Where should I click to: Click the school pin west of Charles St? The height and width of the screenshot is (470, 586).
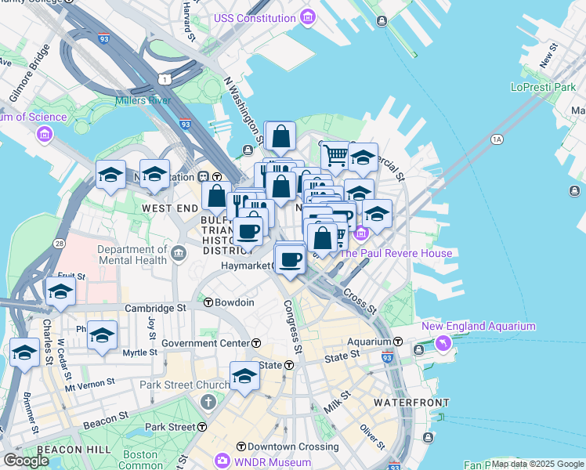click(x=24, y=355)
